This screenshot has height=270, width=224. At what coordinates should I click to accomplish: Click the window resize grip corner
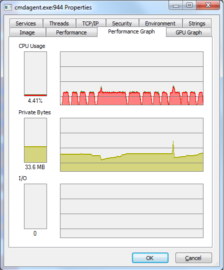[x=216, y=264]
